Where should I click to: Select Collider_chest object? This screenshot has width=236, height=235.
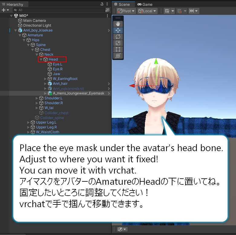tap(56, 113)
